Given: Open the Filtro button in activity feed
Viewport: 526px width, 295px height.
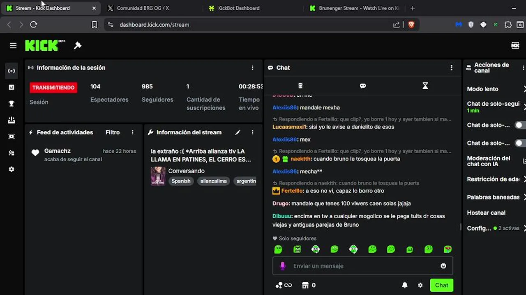Looking at the screenshot, I should [x=113, y=132].
